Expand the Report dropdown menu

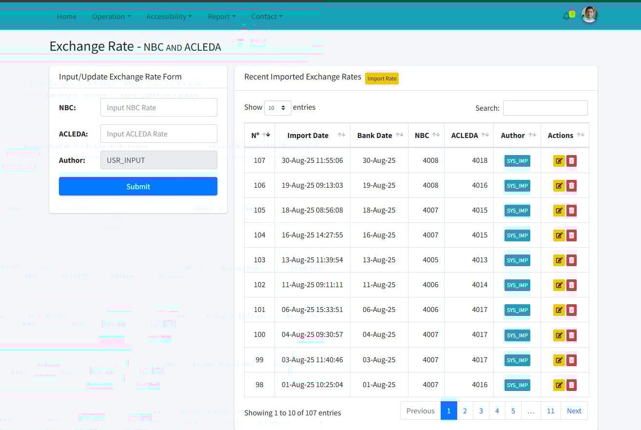pos(221,17)
